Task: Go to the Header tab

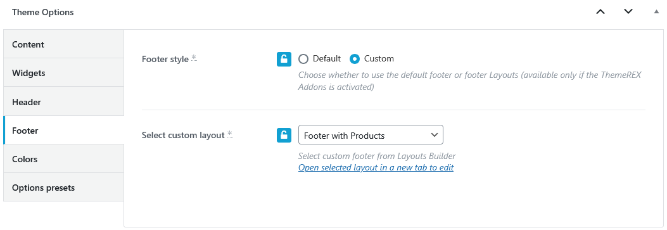Action: (x=64, y=101)
